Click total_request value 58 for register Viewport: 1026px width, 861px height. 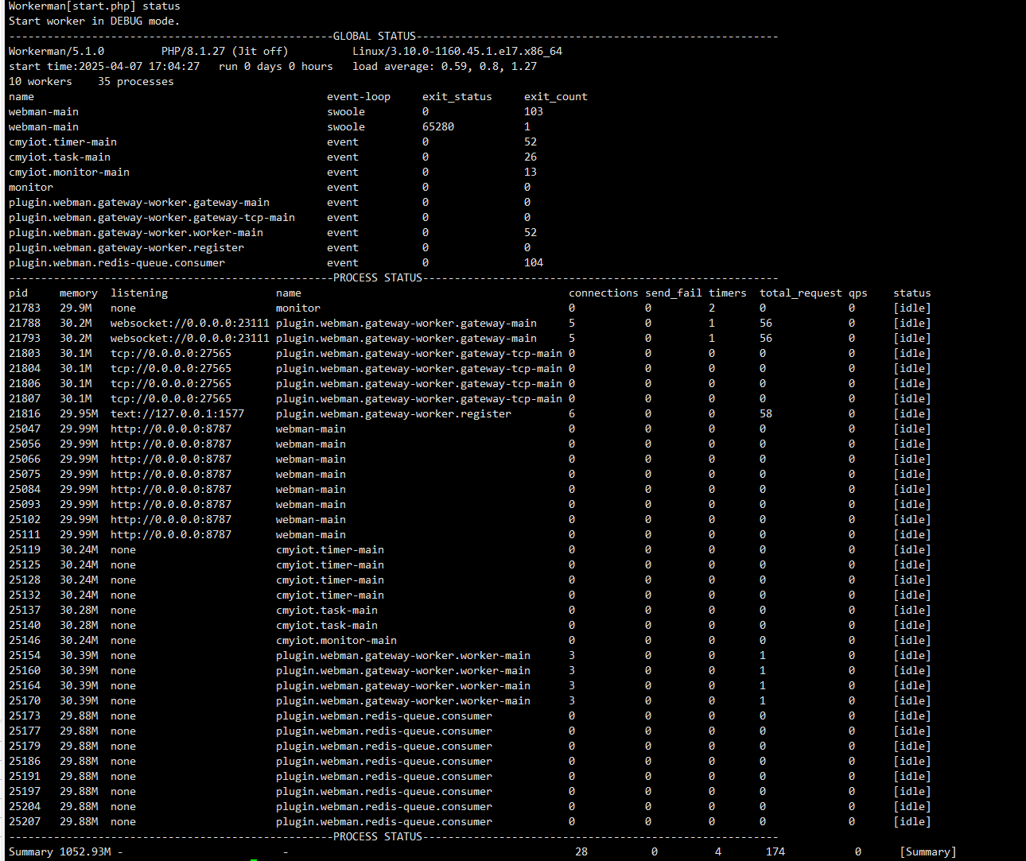point(766,413)
